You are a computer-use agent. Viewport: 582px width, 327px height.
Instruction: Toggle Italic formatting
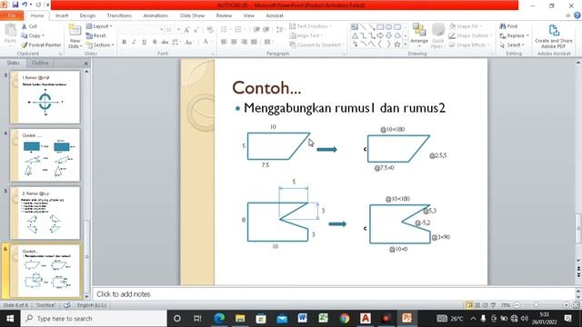point(134,42)
